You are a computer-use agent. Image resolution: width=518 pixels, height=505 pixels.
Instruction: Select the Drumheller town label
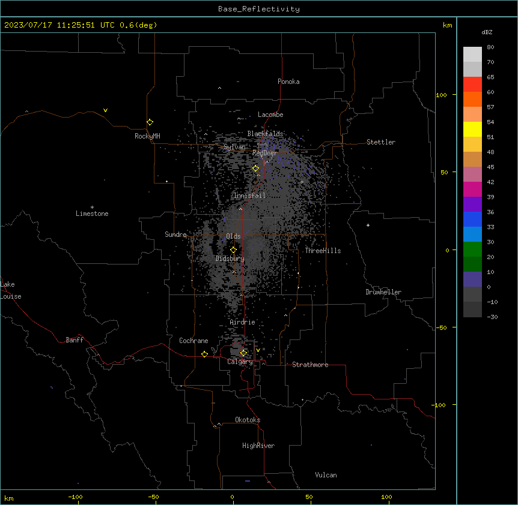point(383,292)
